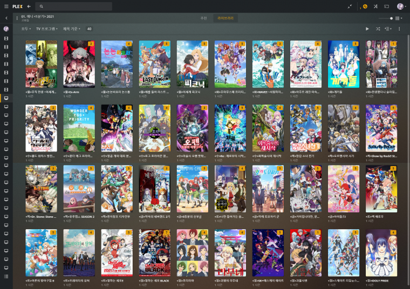Screen dimensions: 410x289
Task: Click the collapse arrows icon in the top bar
Action: (x=350, y=6)
